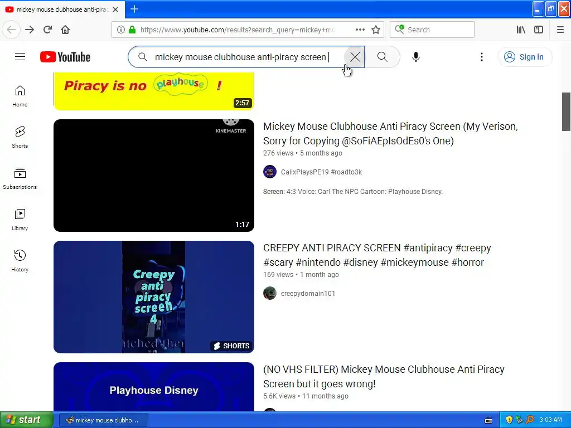Open the Playhouse Disney blue thumbnail

(x=154, y=387)
